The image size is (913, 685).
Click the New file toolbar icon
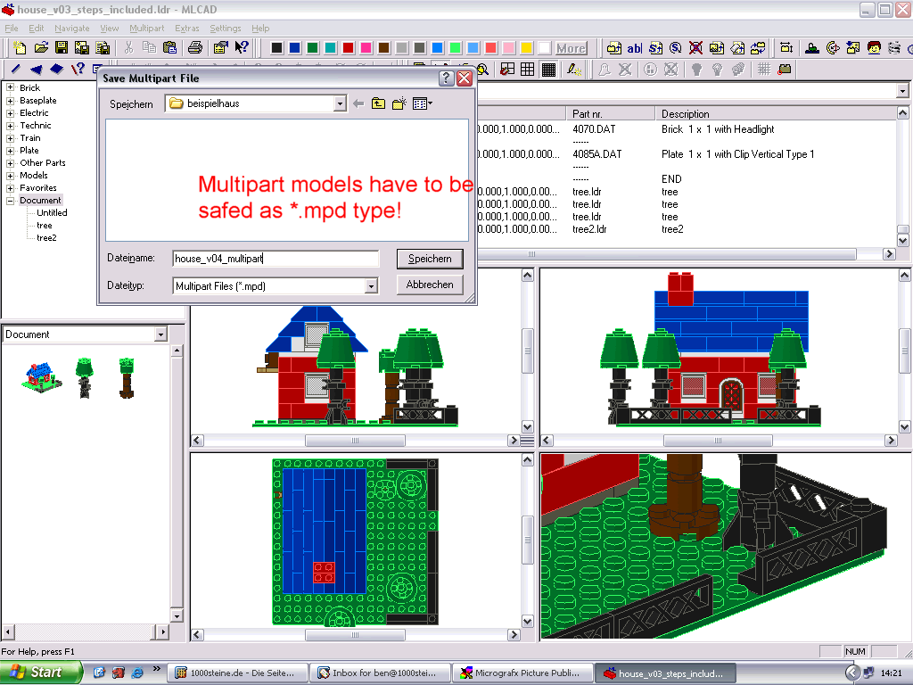(x=20, y=48)
